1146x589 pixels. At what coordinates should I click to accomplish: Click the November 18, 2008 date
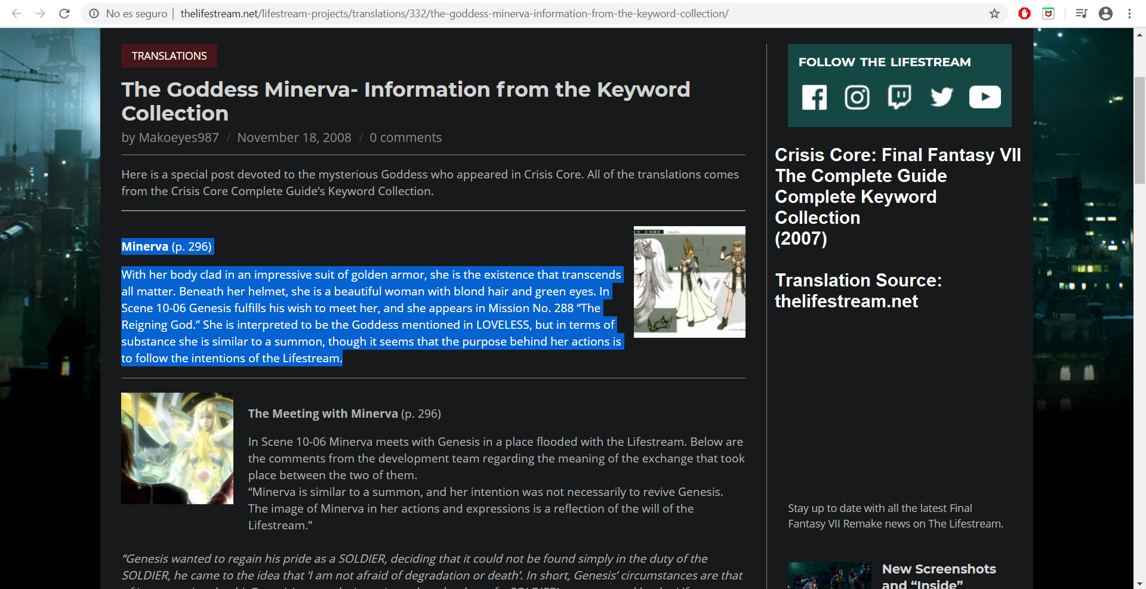pos(294,138)
